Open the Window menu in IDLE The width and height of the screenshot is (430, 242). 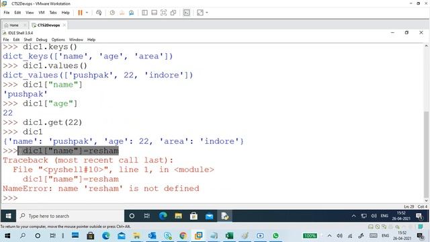76,40
